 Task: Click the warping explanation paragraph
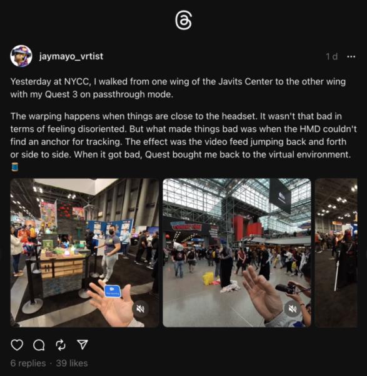[x=184, y=135]
